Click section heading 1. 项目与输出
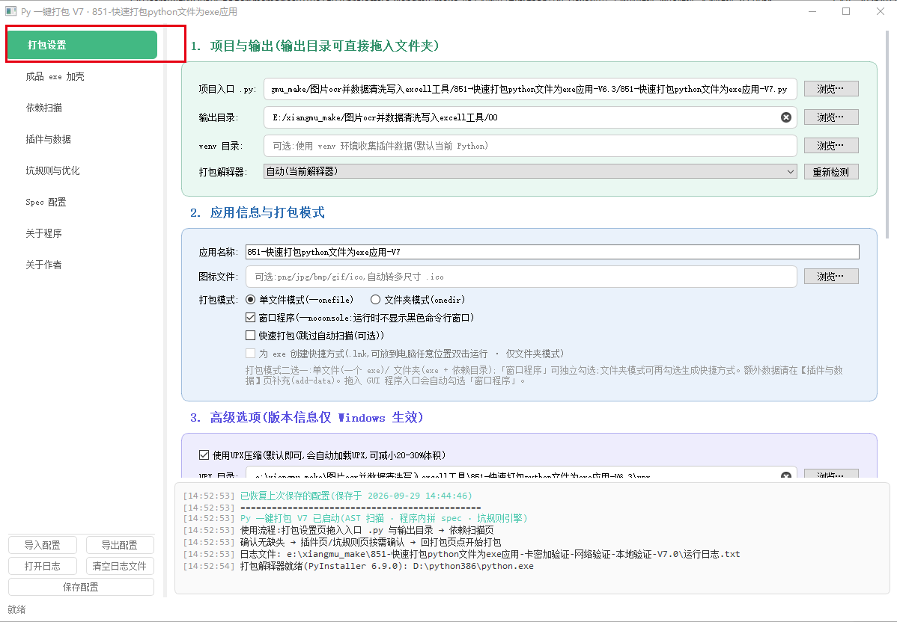The image size is (897, 622). tap(314, 46)
